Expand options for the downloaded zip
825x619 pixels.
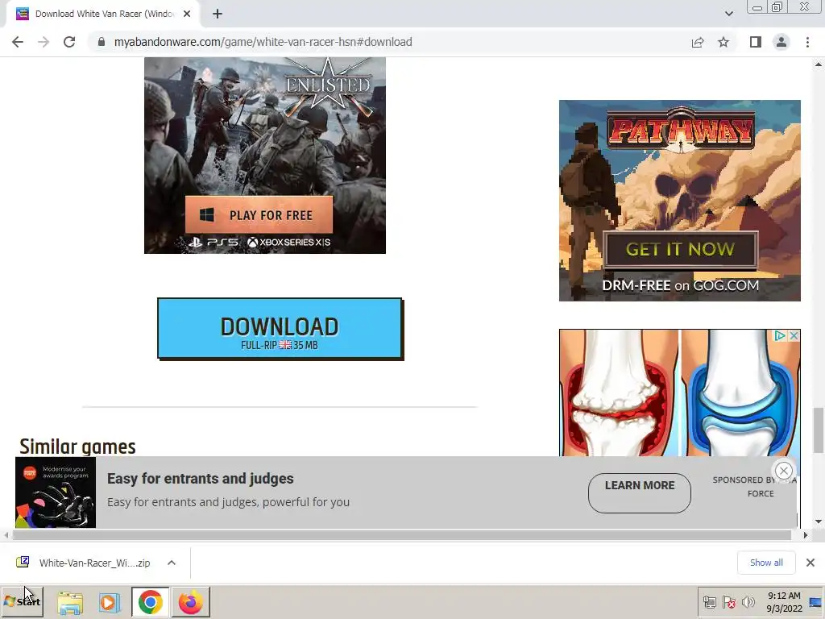(172, 563)
